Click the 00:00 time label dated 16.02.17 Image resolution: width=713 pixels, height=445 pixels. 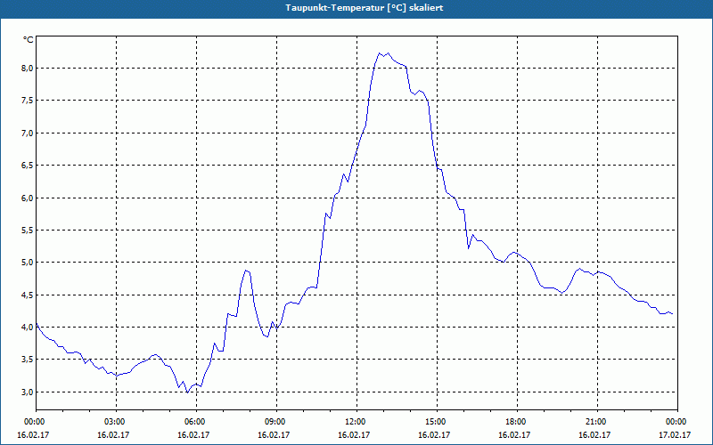point(33,422)
